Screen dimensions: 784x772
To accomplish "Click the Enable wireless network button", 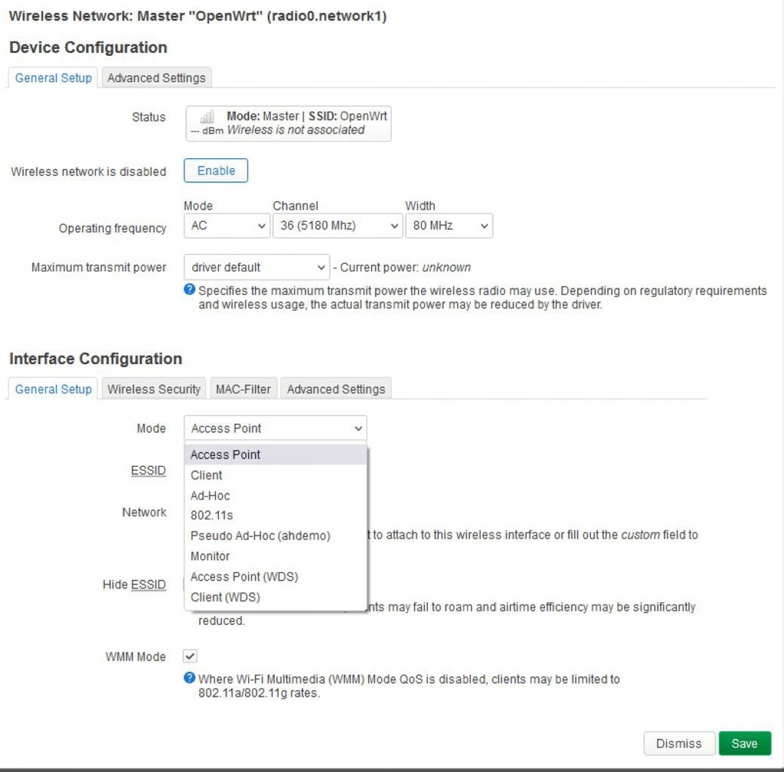I will click(x=215, y=171).
